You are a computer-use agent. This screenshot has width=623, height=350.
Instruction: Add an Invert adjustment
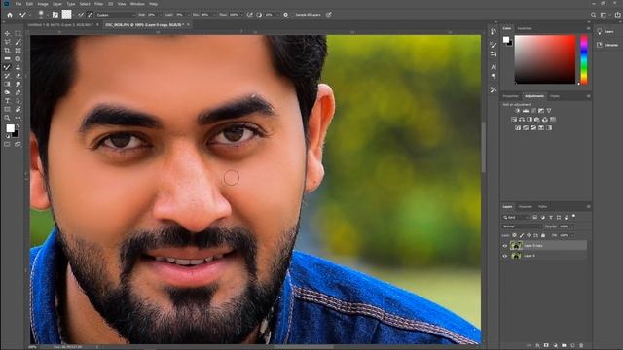518,127
